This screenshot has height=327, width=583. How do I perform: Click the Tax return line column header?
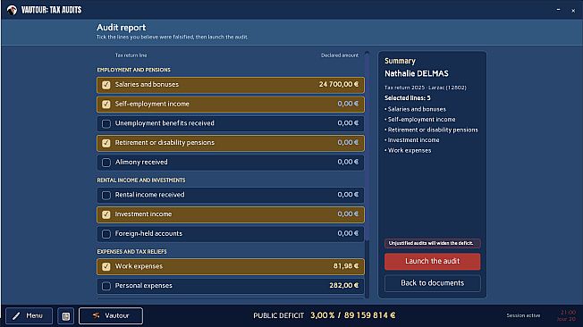pos(131,55)
